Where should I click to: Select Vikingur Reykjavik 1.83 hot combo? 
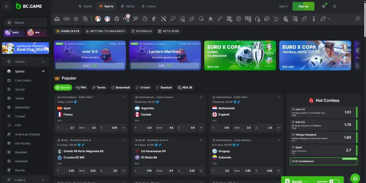click(x=323, y=138)
